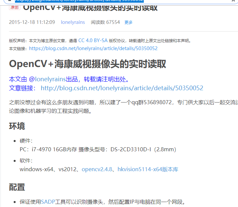Open the 文章链接 http blog URL
The image size is (238, 207).
(x=122, y=88)
